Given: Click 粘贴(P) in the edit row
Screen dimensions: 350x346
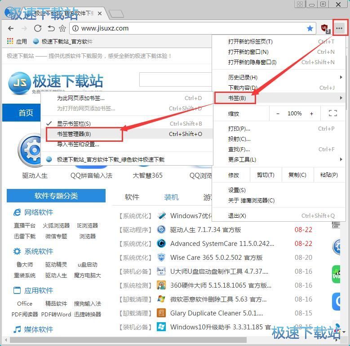Looking at the screenshot, I should click(329, 175).
